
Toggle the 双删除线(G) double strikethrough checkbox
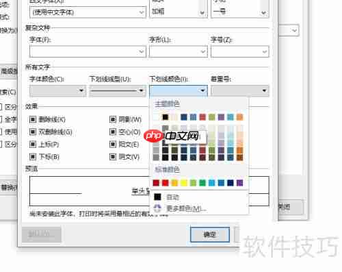[x=33, y=132]
